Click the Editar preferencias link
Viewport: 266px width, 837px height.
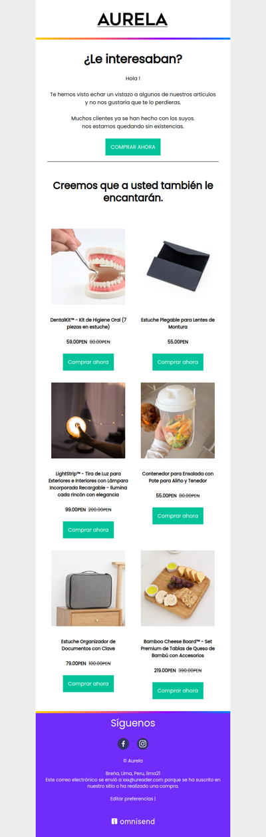pos(132,798)
